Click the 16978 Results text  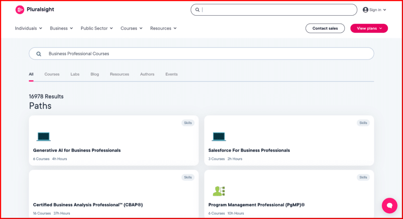tap(46, 97)
